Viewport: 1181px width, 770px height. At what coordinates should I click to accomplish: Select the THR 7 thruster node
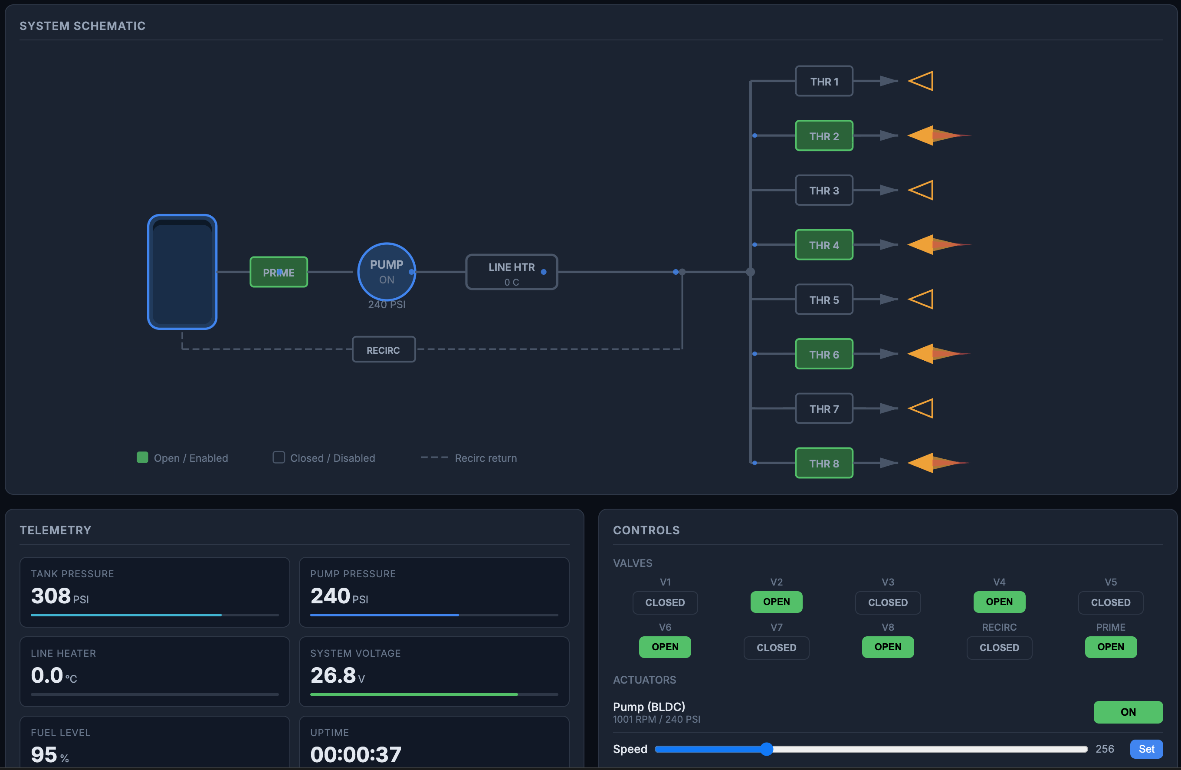[x=824, y=408]
